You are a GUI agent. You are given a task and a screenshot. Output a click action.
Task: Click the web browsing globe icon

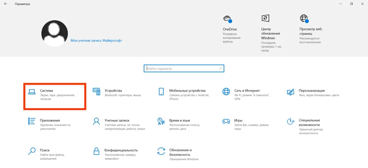pyautogui.click(x=304, y=19)
